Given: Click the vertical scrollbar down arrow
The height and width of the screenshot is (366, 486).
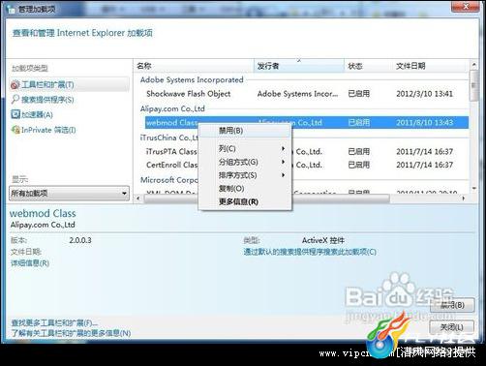Looking at the screenshot, I should coord(473,189).
